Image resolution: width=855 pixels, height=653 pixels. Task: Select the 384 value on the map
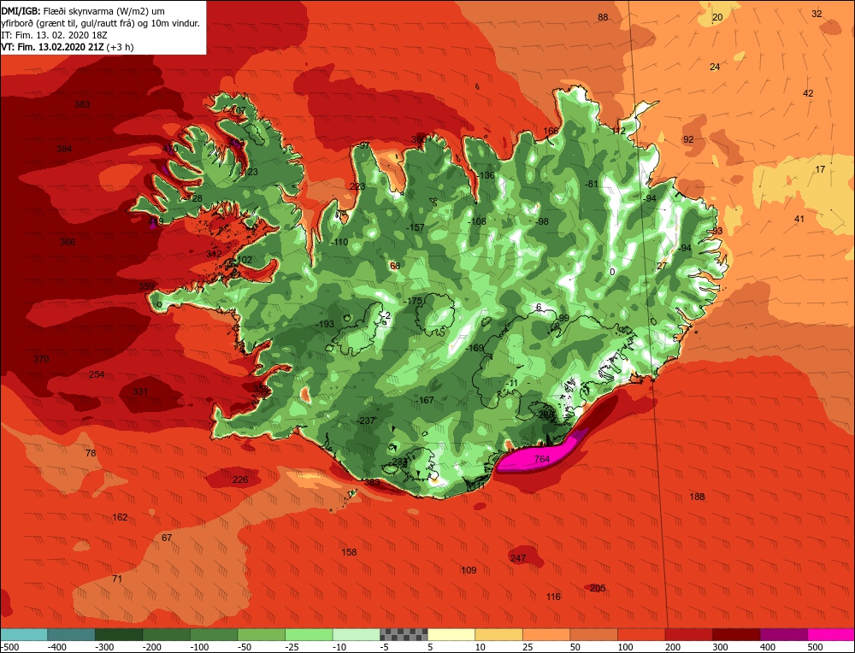point(64,148)
